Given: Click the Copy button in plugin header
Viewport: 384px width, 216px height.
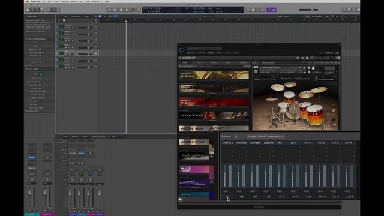Looking at the screenshot, I should click(211, 53).
